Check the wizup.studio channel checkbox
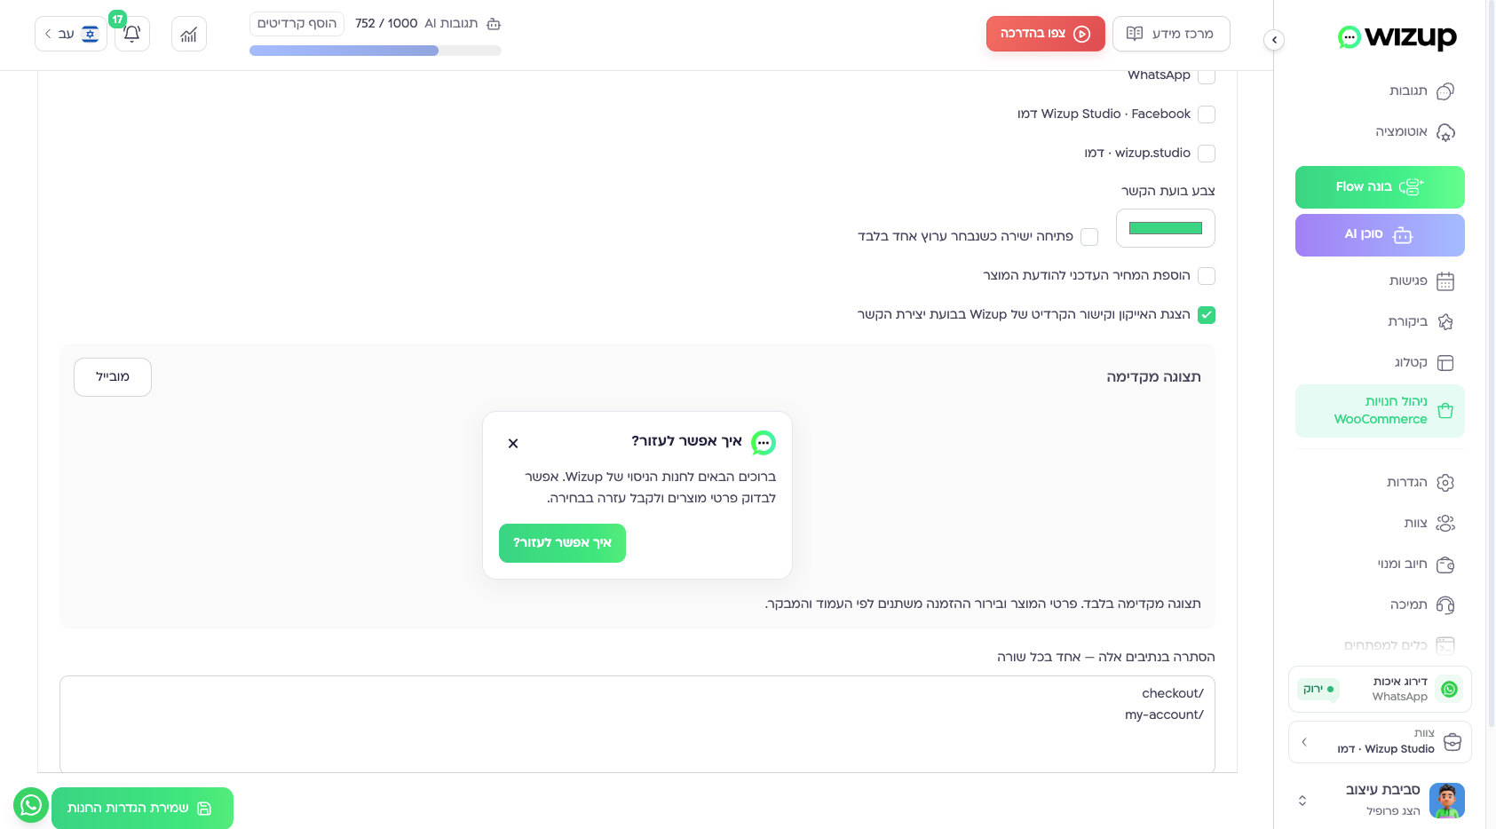Screen dimensions: 1496x829 [x=1207, y=154]
